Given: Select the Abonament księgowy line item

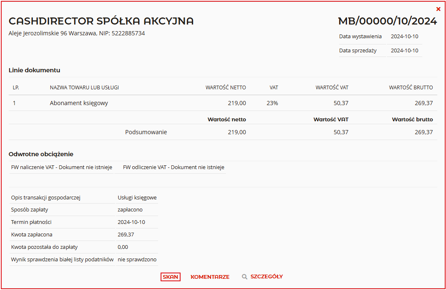Looking at the screenshot, I should tap(79, 103).
